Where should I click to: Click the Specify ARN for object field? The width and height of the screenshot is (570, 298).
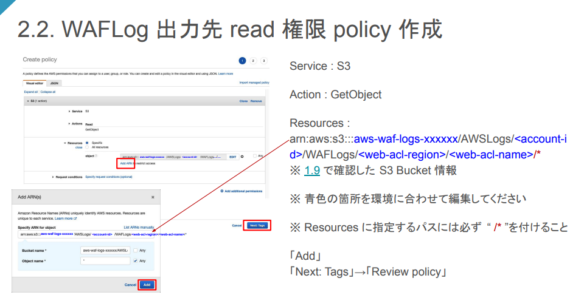86,234
